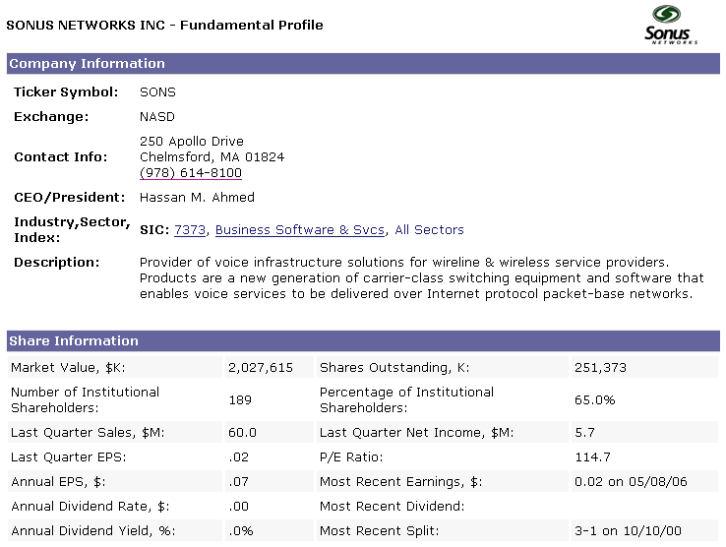
Task: Click the Last Quarter Sales value 60.0
Action: (242, 433)
